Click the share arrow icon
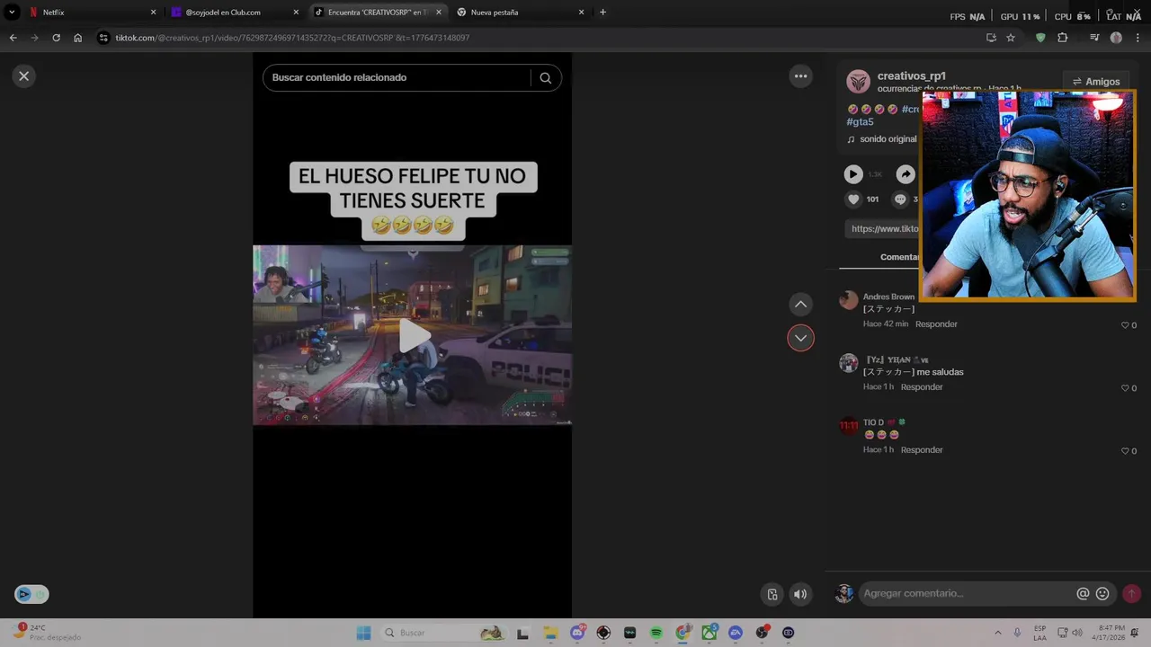1151x647 pixels. coord(906,174)
